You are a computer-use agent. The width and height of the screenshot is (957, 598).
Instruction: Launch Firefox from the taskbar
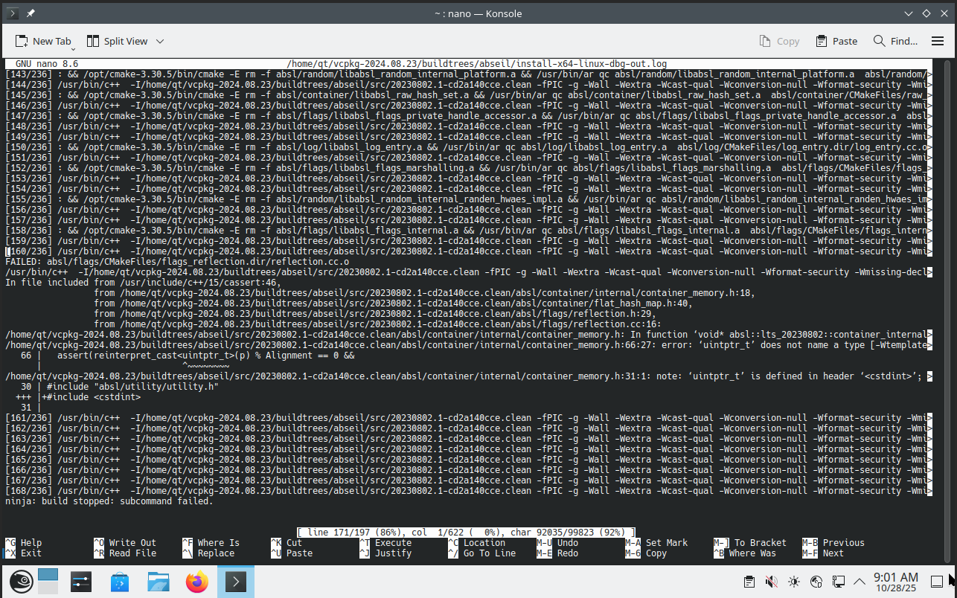coord(197,581)
